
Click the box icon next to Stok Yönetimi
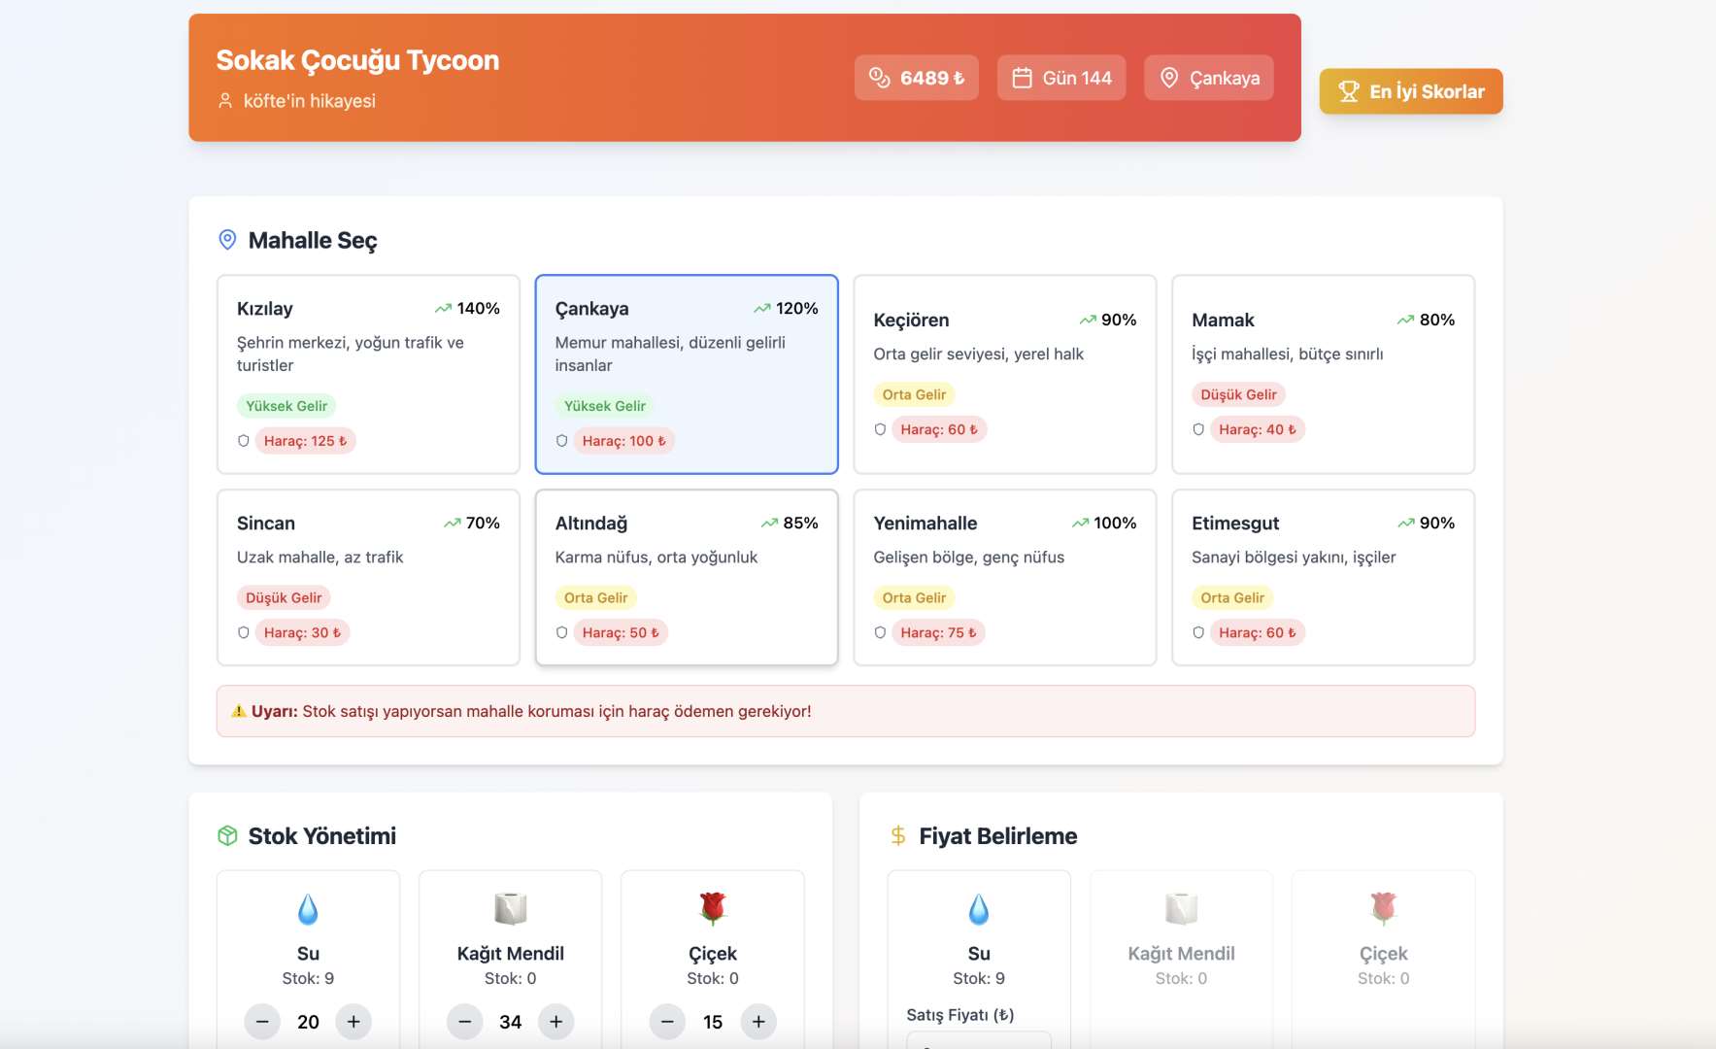click(227, 836)
